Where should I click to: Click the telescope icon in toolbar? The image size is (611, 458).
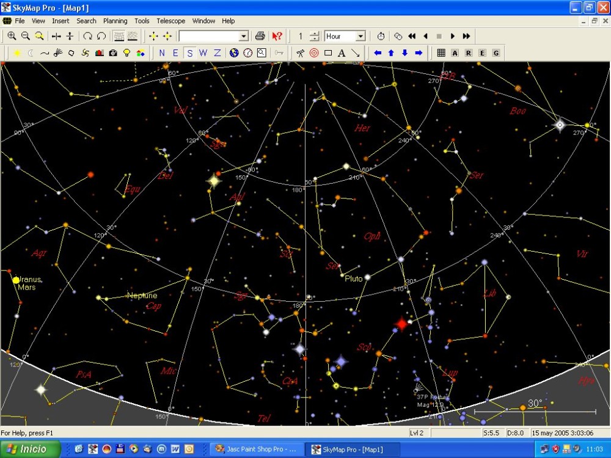[x=300, y=53]
